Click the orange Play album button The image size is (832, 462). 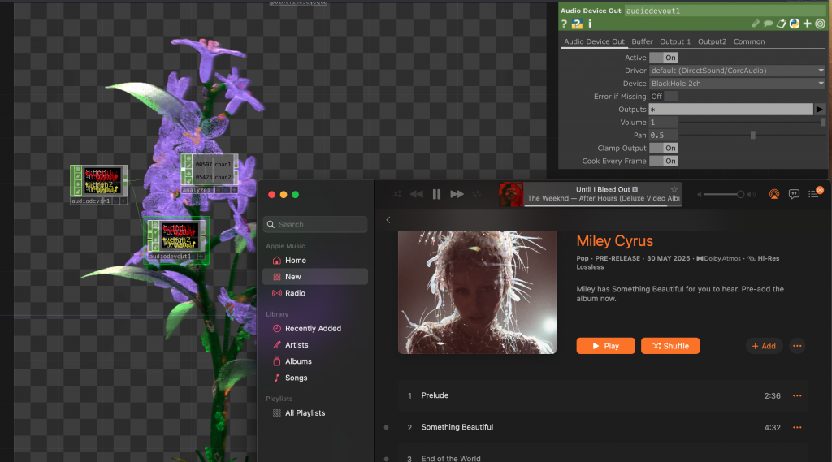tap(605, 346)
